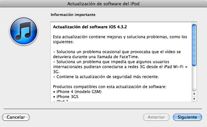Click the 'iPhone 3GS' list item
Image resolution: width=207 pixels, height=127 pixels.
click(x=66, y=97)
